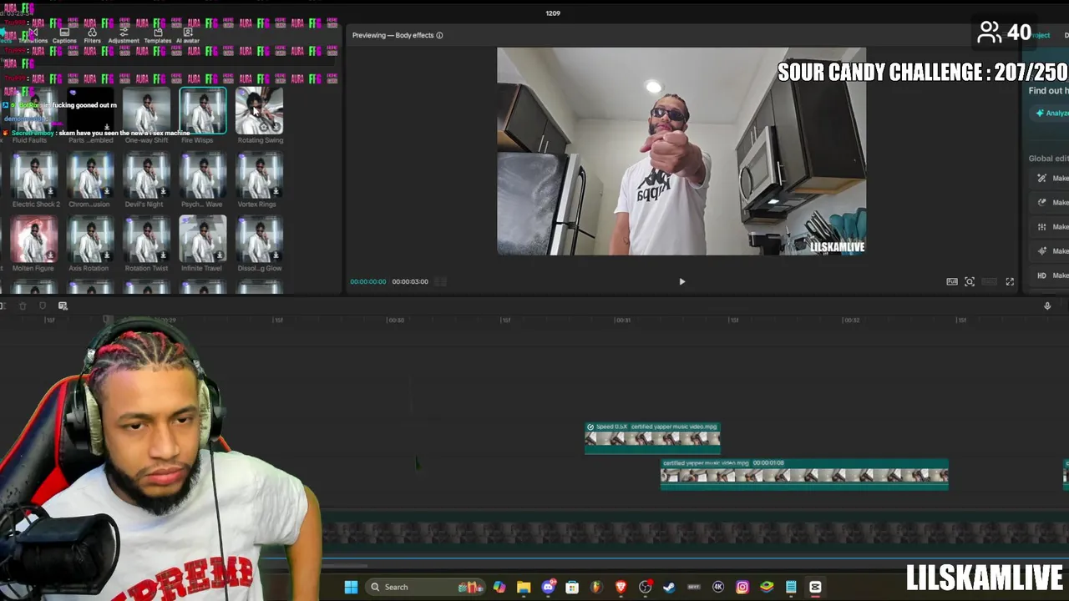Select the Fire Wisps body effect
This screenshot has height=601, width=1069.
pos(202,110)
